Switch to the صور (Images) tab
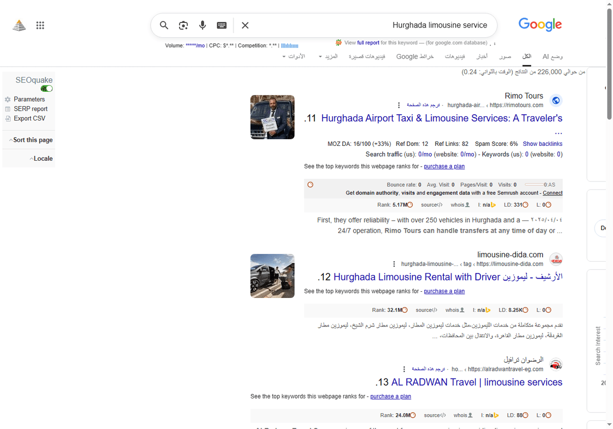 pos(505,56)
